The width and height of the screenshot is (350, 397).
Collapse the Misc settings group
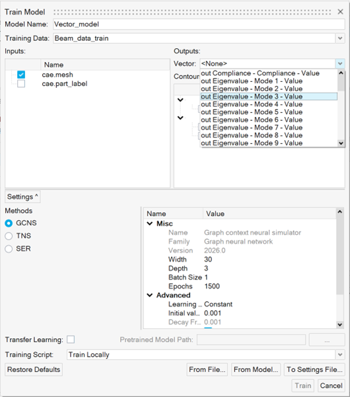[x=150, y=223]
